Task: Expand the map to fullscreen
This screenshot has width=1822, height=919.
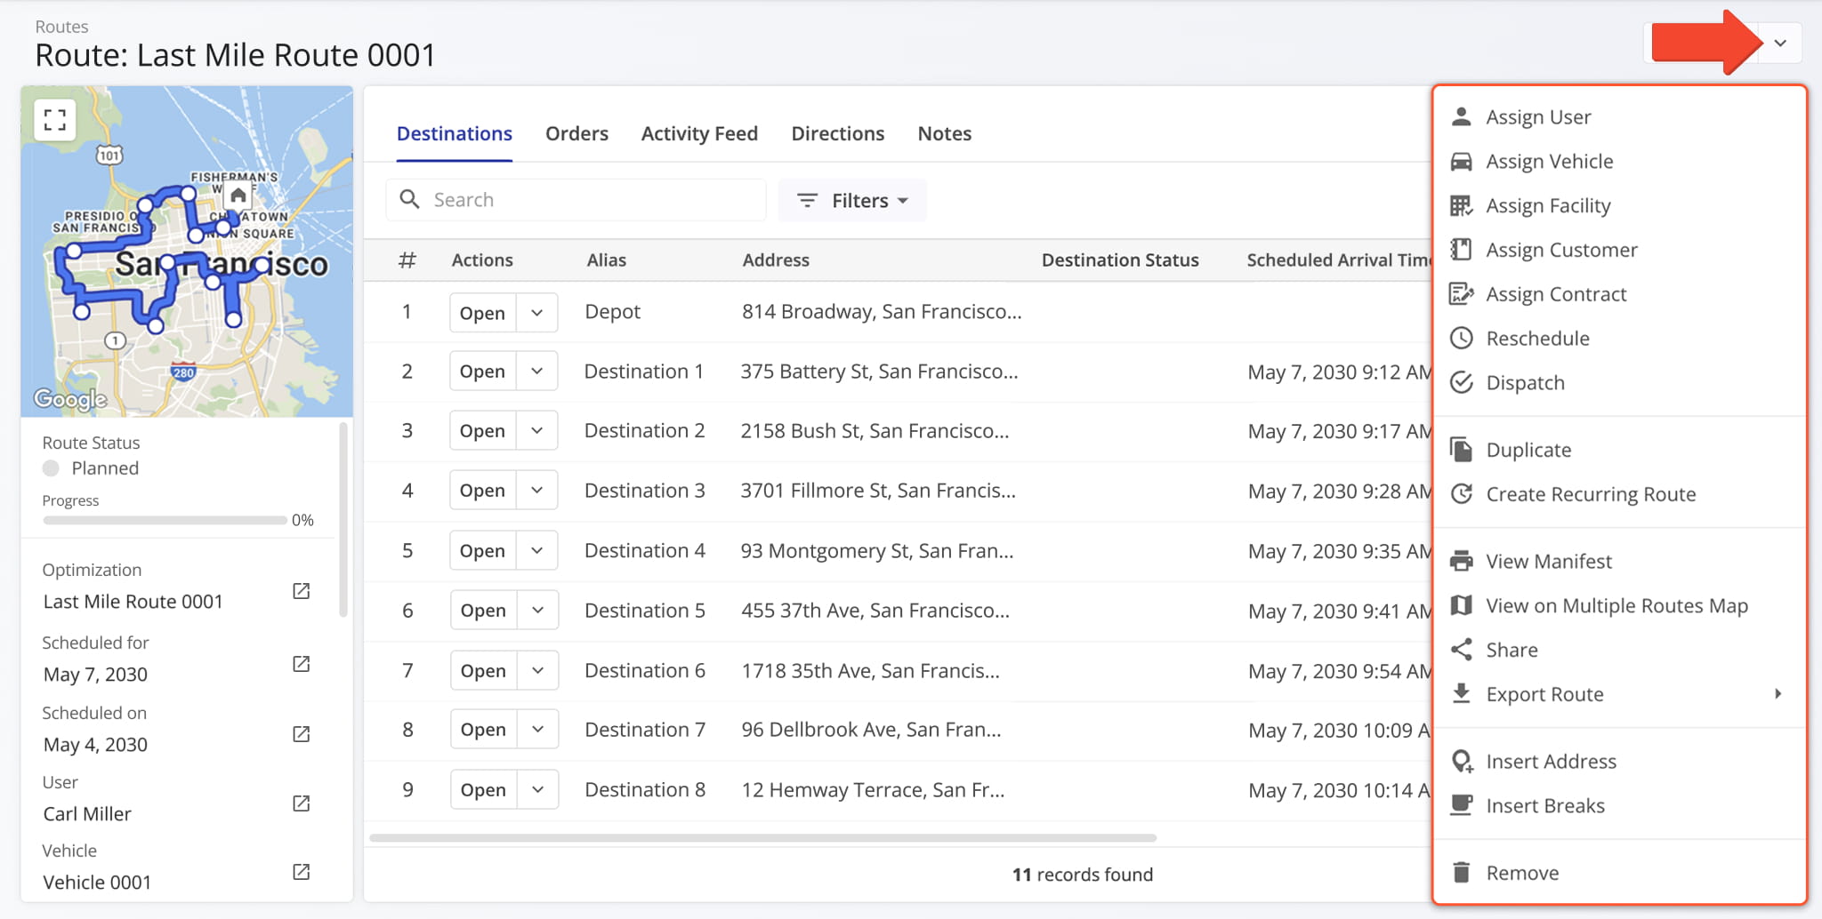Action: (55, 120)
